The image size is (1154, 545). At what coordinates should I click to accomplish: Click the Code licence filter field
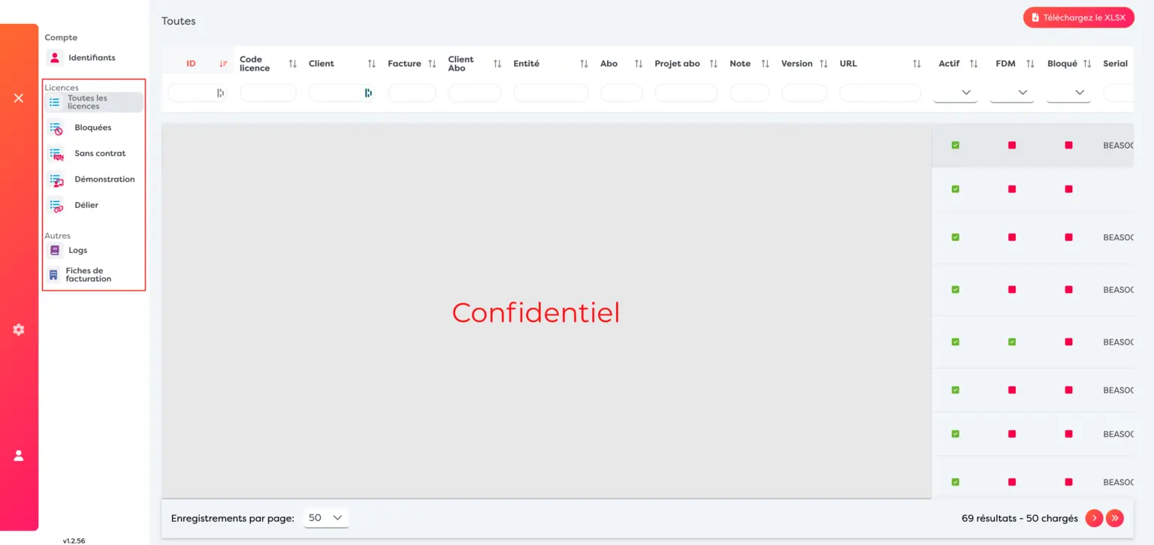coord(268,93)
